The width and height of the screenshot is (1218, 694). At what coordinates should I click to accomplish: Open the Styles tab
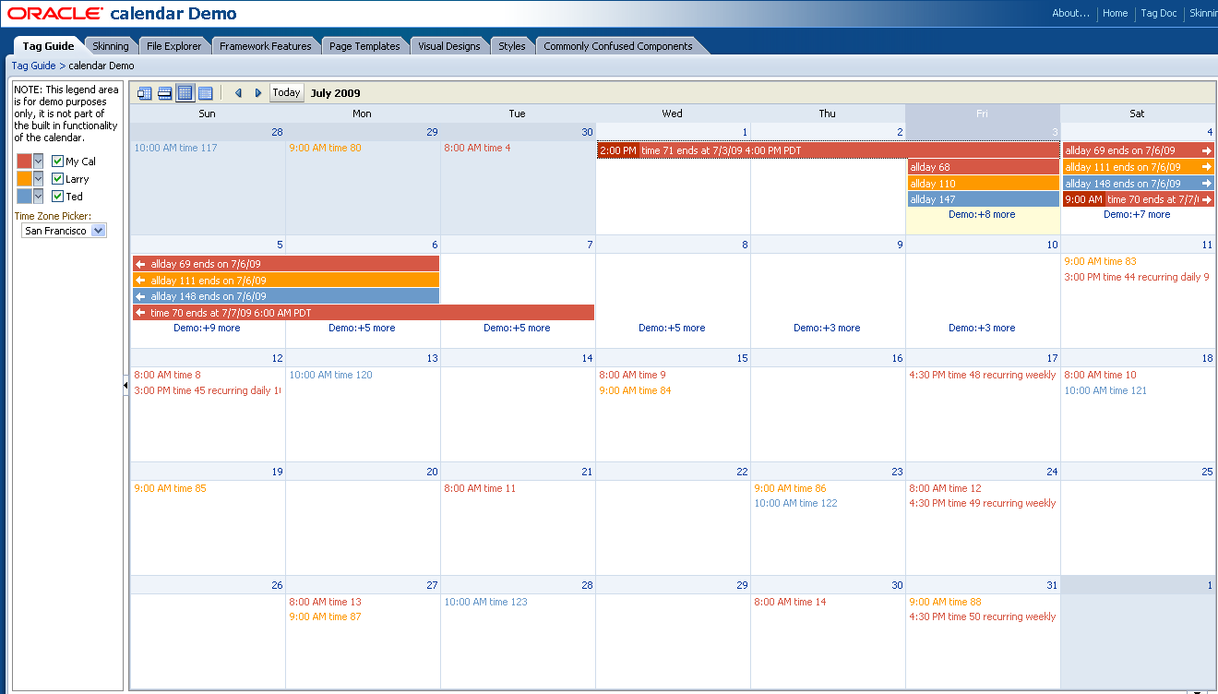pyautogui.click(x=512, y=46)
